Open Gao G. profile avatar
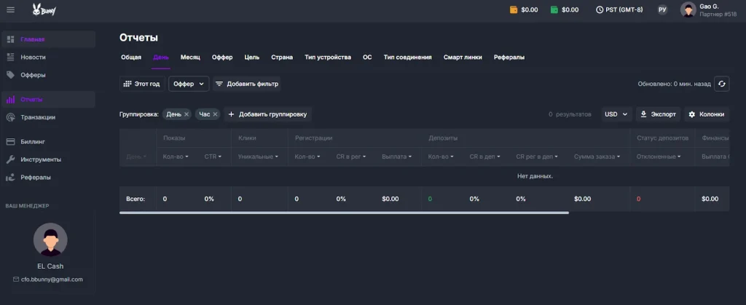The width and height of the screenshot is (746, 305). click(x=688, y=9)
